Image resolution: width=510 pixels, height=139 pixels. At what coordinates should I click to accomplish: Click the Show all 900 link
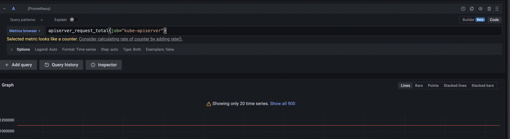pyautogui.click(x=283, y=103)
